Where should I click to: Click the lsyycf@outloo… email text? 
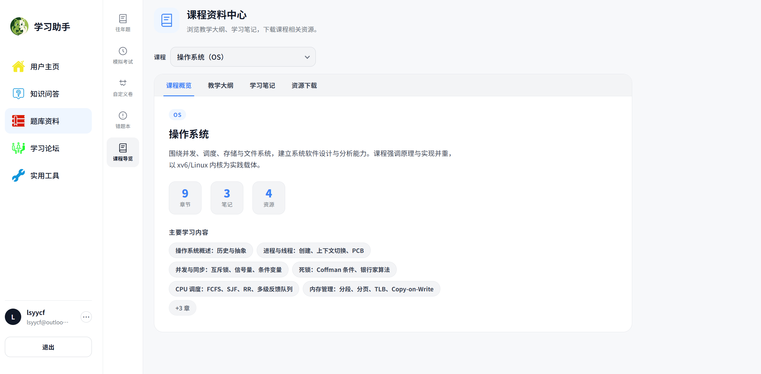click(x=48, y=322)
